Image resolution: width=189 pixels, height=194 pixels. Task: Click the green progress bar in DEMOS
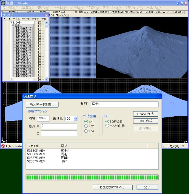tap(92, 177)
